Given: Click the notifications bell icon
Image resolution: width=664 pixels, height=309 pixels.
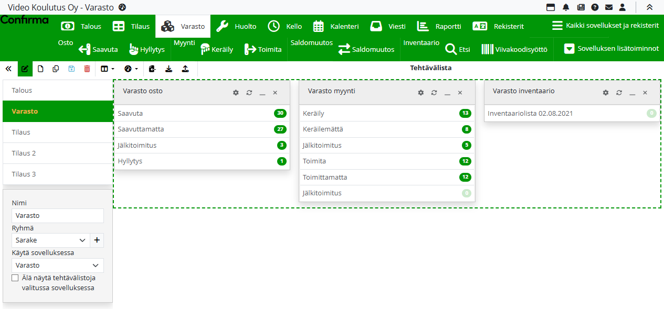Looking at the screenshot, I should coord(566,7).
